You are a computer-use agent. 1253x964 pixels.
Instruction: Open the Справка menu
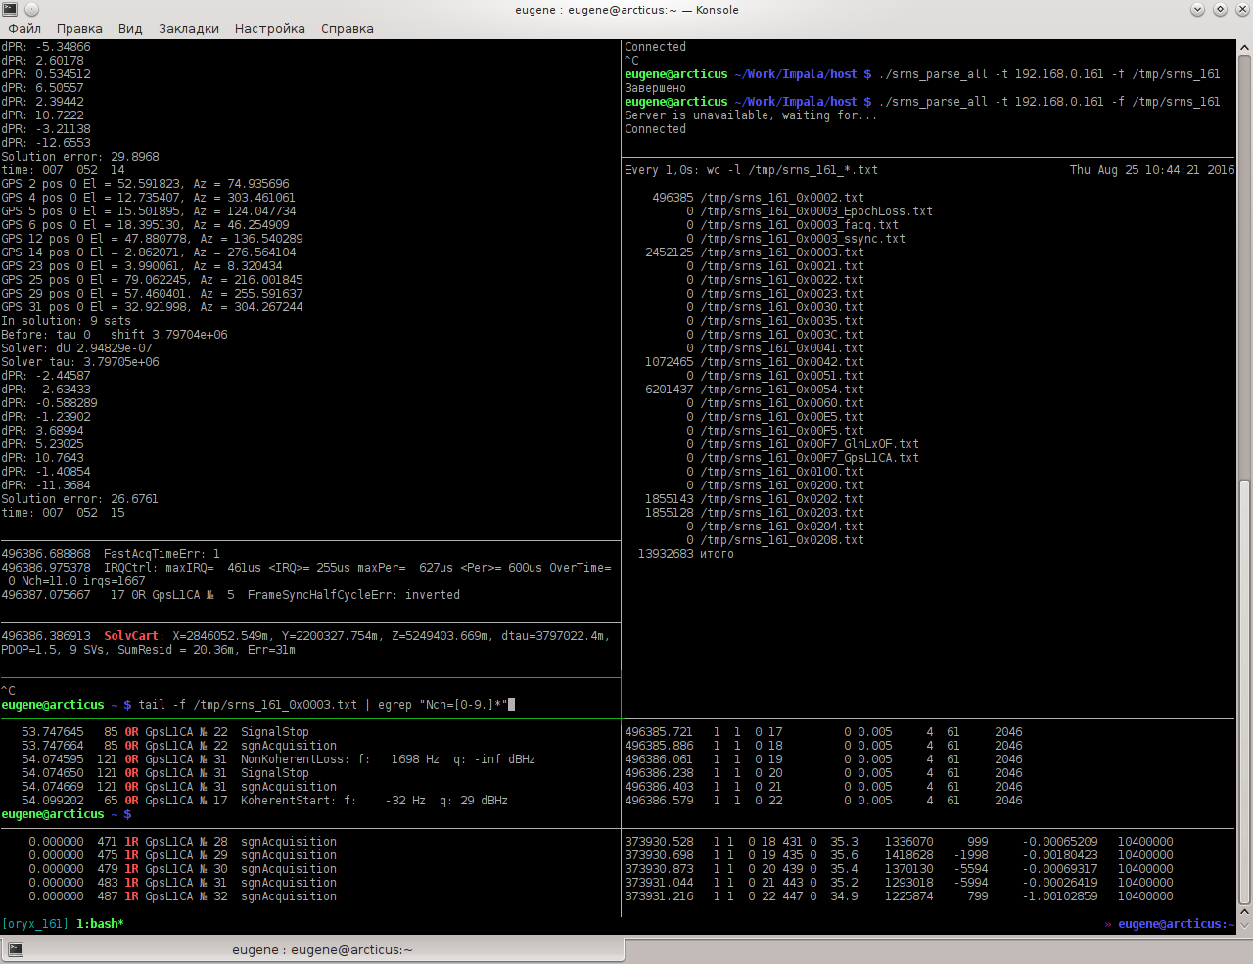347,29
